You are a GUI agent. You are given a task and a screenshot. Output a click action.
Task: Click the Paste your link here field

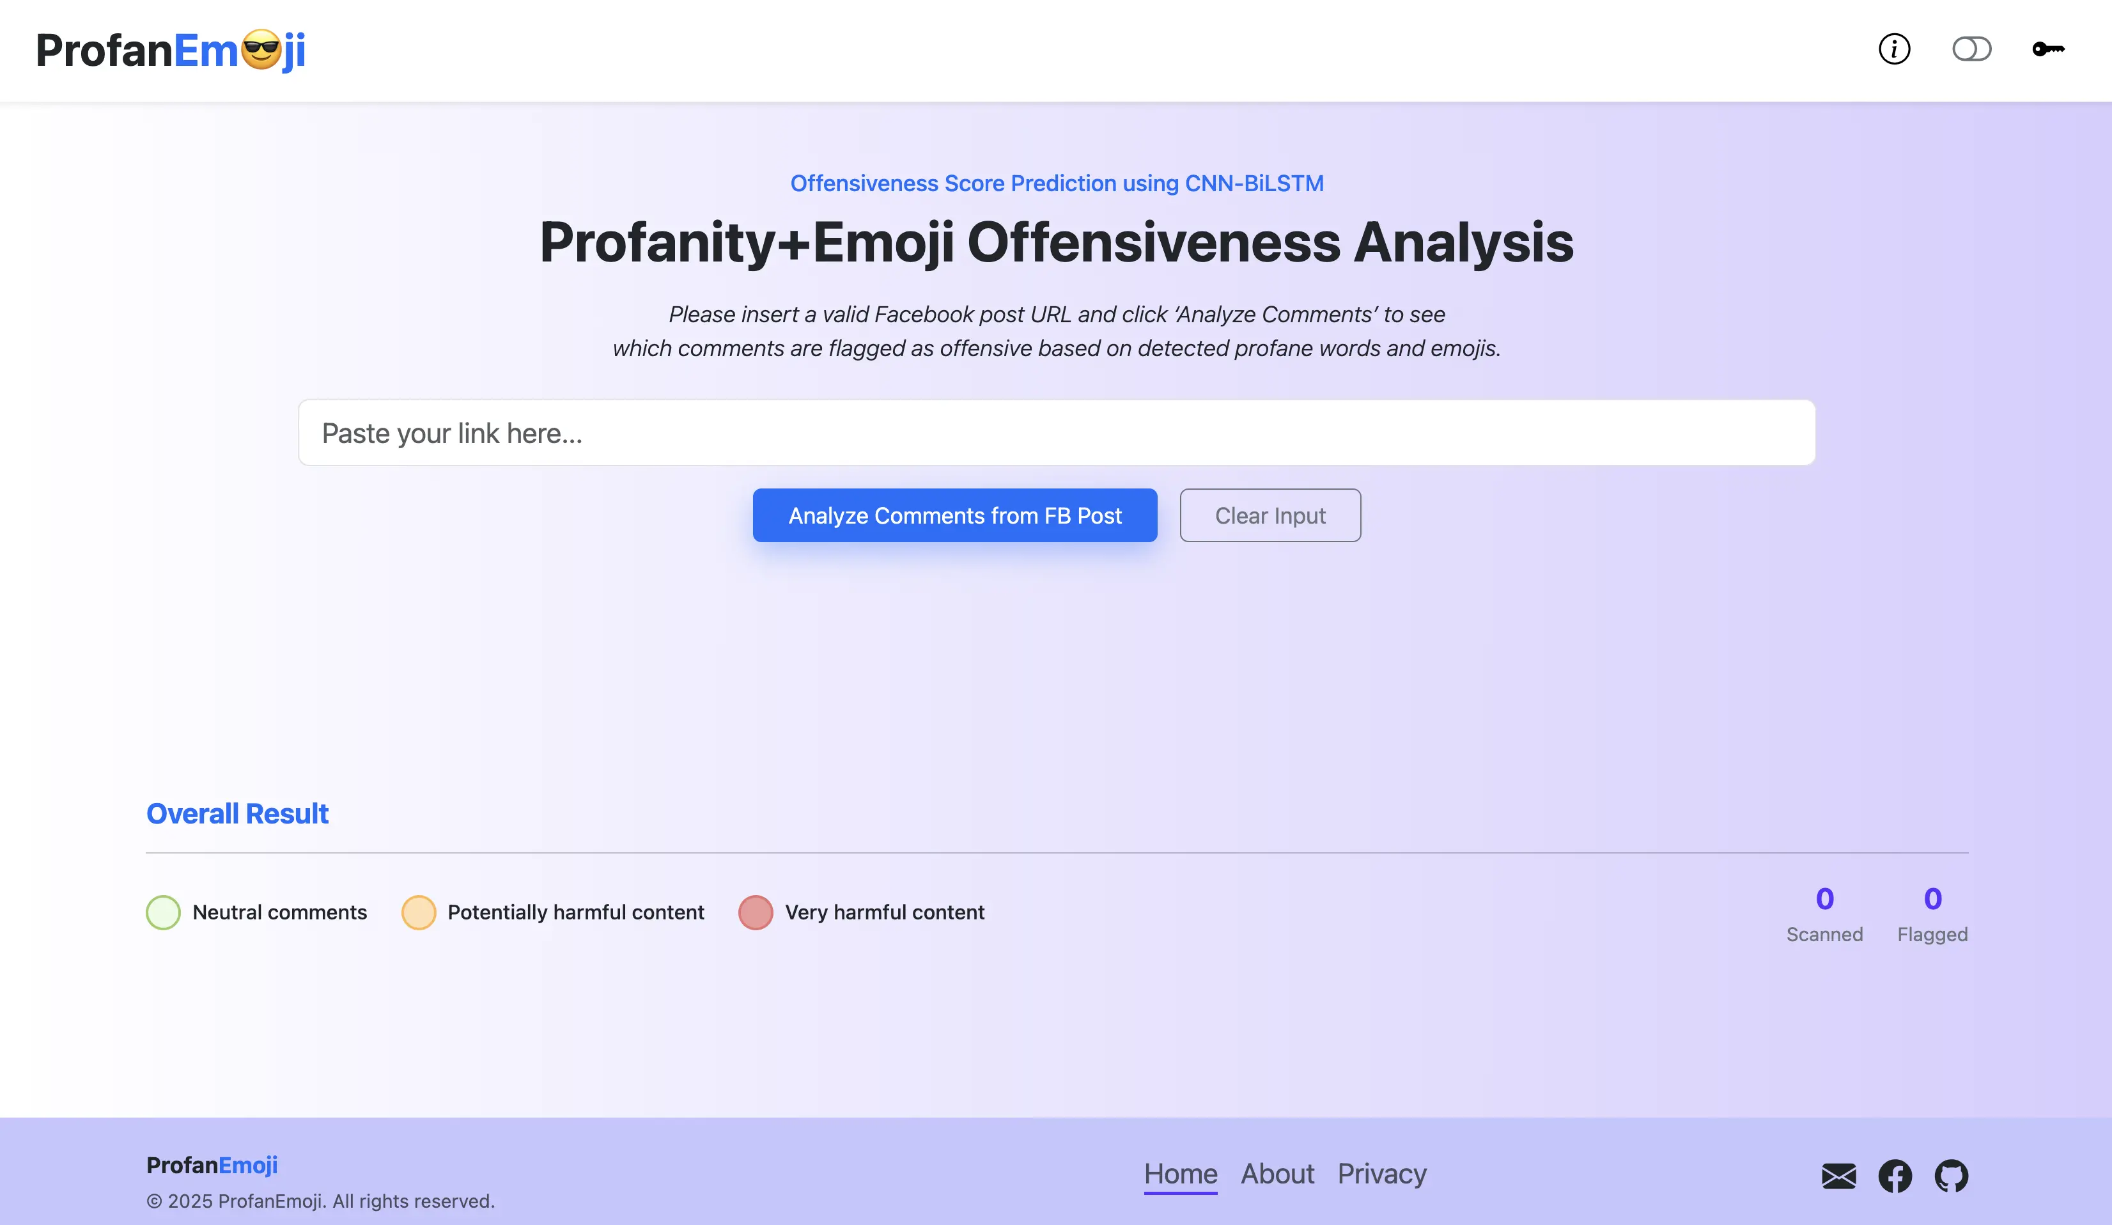1057,433
